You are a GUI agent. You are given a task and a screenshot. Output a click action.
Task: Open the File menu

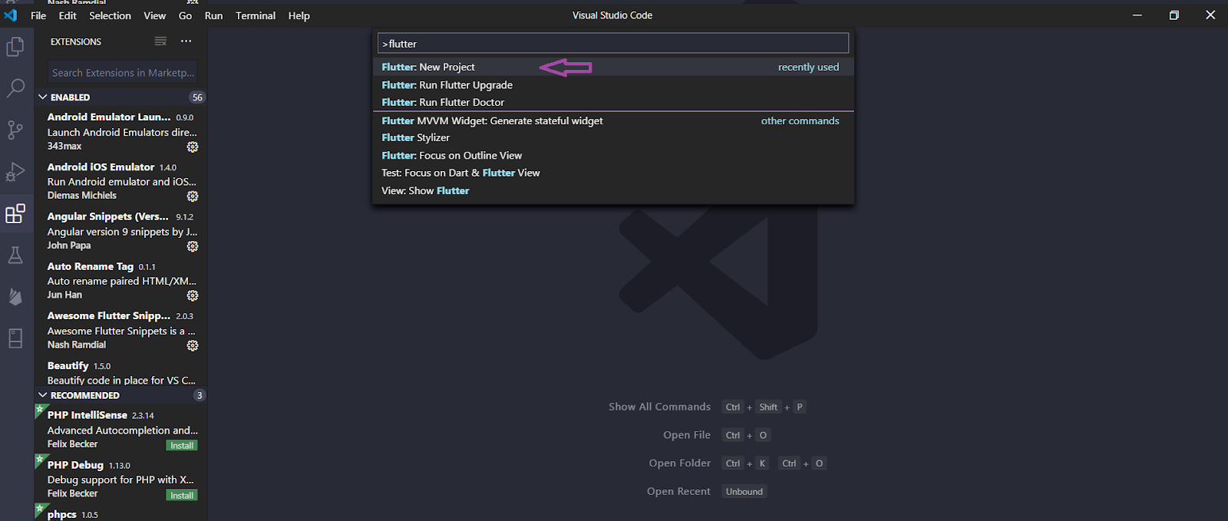(38, 15)
